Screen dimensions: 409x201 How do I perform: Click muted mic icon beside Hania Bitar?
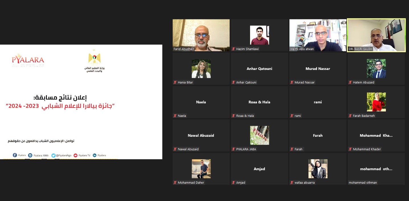click(x=175, y=82)
